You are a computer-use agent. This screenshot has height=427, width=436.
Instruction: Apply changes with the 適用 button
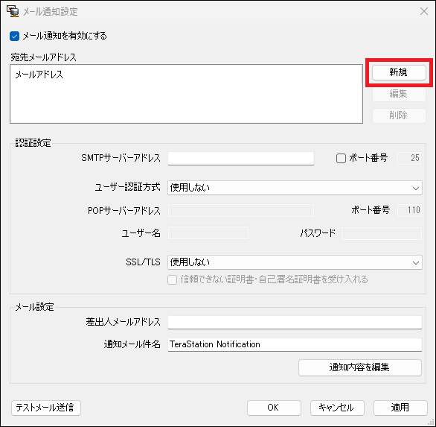(x=400, y=408)
